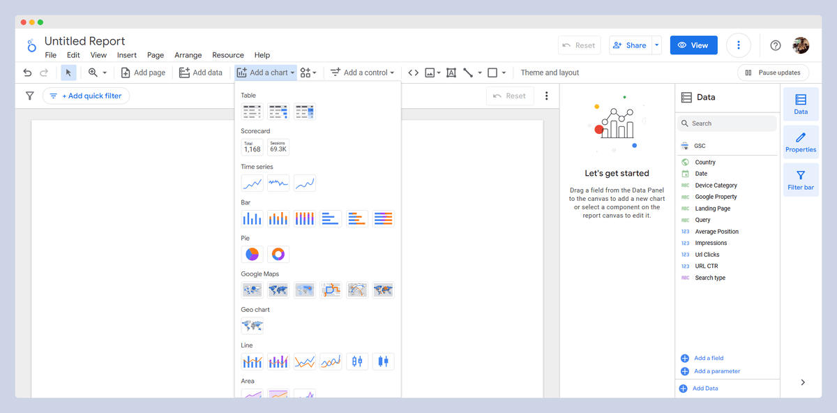Insert a 100% stacked horizontal bar chart

[x=384, y=219]
